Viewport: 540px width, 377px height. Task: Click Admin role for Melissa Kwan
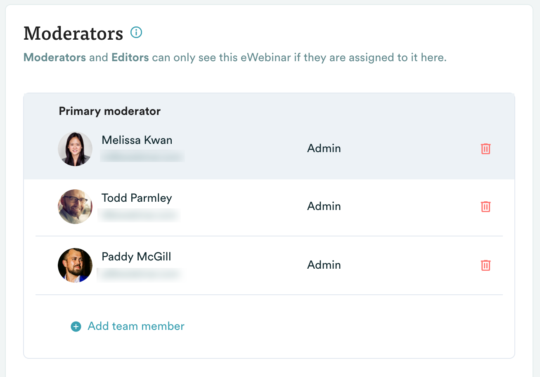(324, 148)
